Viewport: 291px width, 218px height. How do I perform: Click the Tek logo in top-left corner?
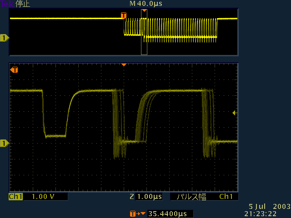tap(7, 4)
